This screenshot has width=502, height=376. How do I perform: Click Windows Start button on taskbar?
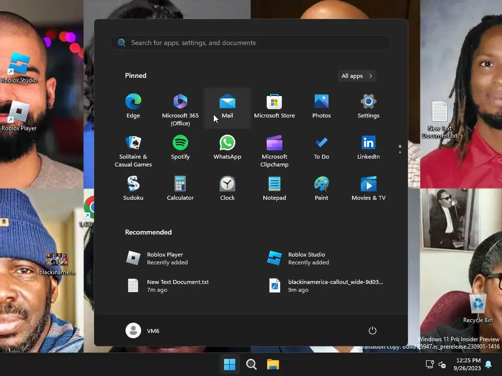[x=229, y=364]
